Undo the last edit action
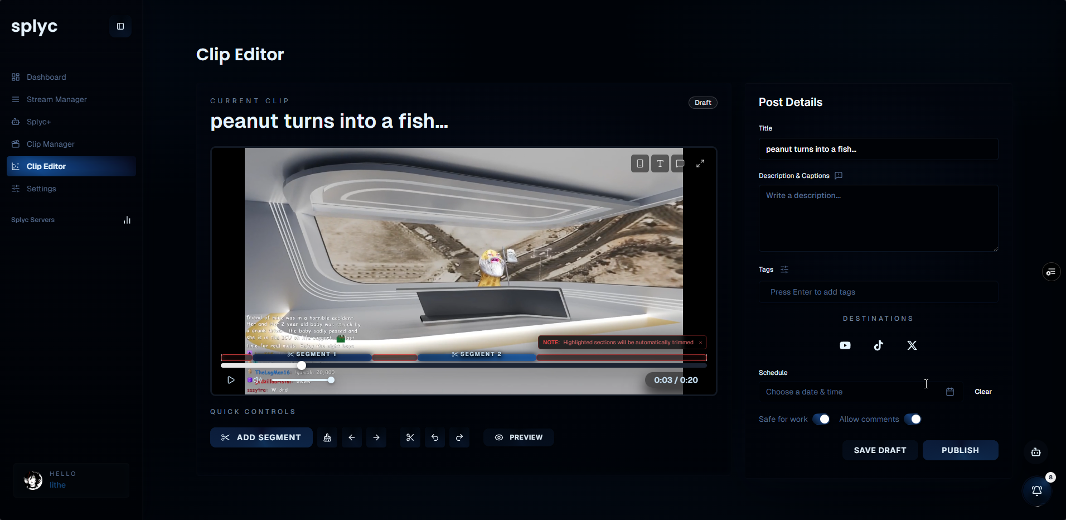The height and width of the screenshot is (520, 1066). [x=435, y=437]
